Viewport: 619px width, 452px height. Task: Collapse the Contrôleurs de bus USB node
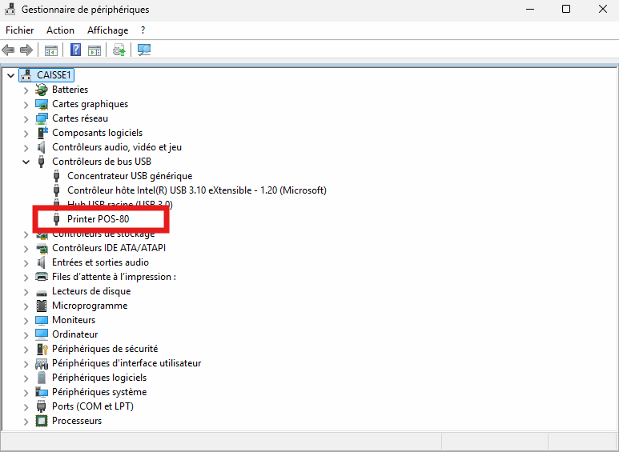26,162
